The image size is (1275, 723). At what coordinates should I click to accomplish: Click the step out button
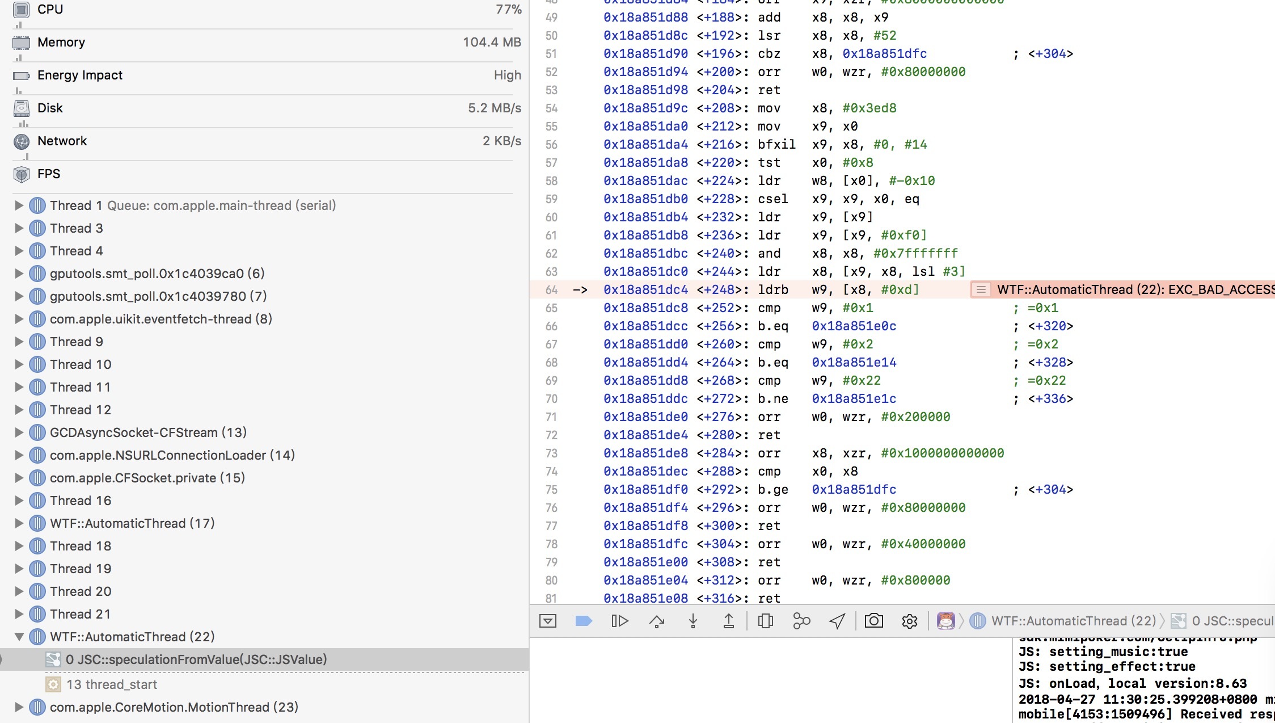click(x=729, y=621)
